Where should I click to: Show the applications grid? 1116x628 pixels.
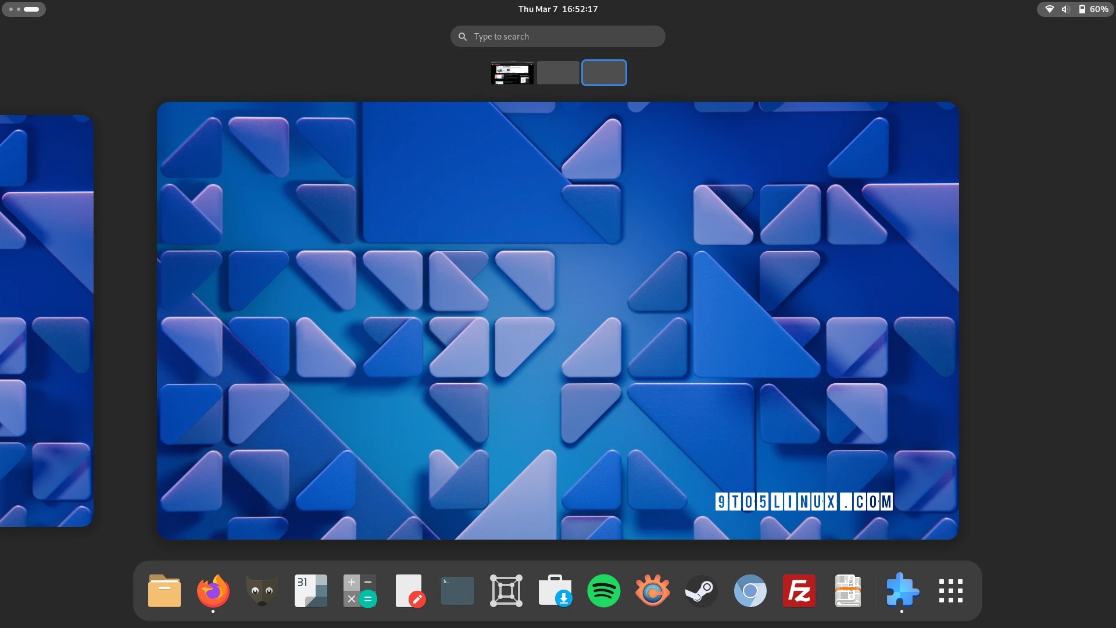pos(950,591)
